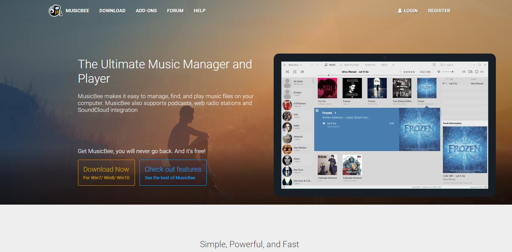Open the Four [Deluxe Edition] album cover

click(402, 88)
